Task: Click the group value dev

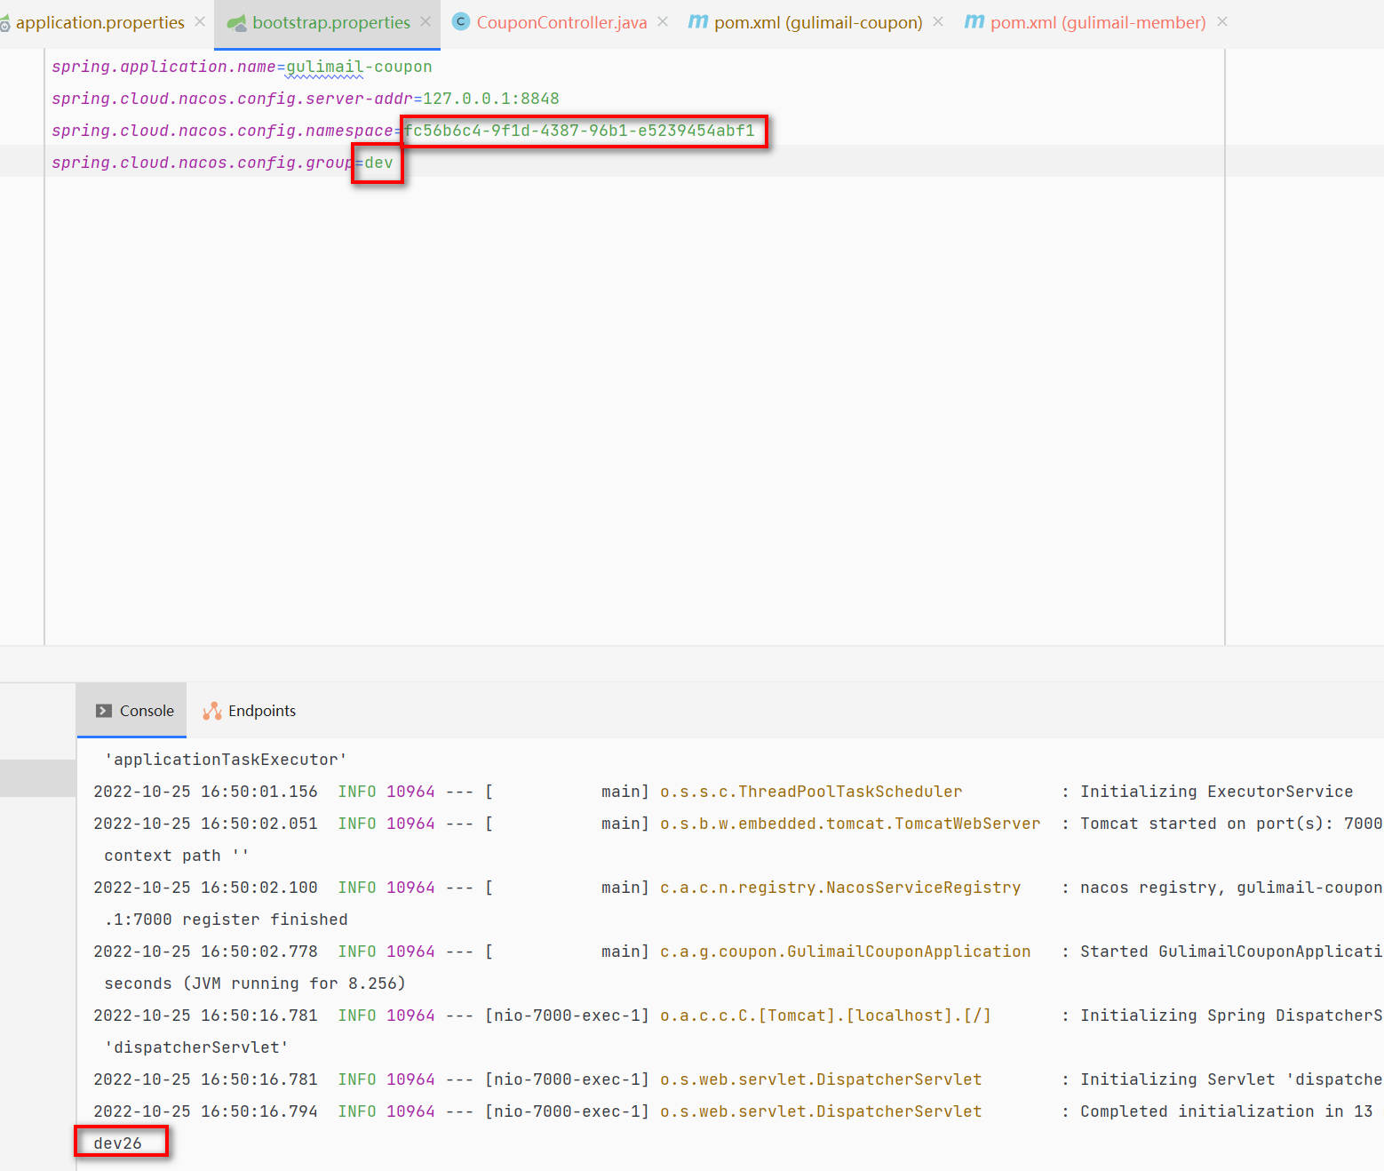Action: 378,163
